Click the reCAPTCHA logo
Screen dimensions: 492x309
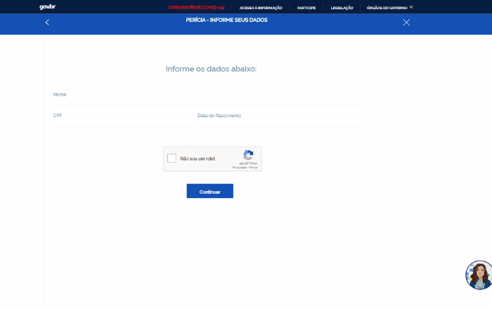coord(248,156)
